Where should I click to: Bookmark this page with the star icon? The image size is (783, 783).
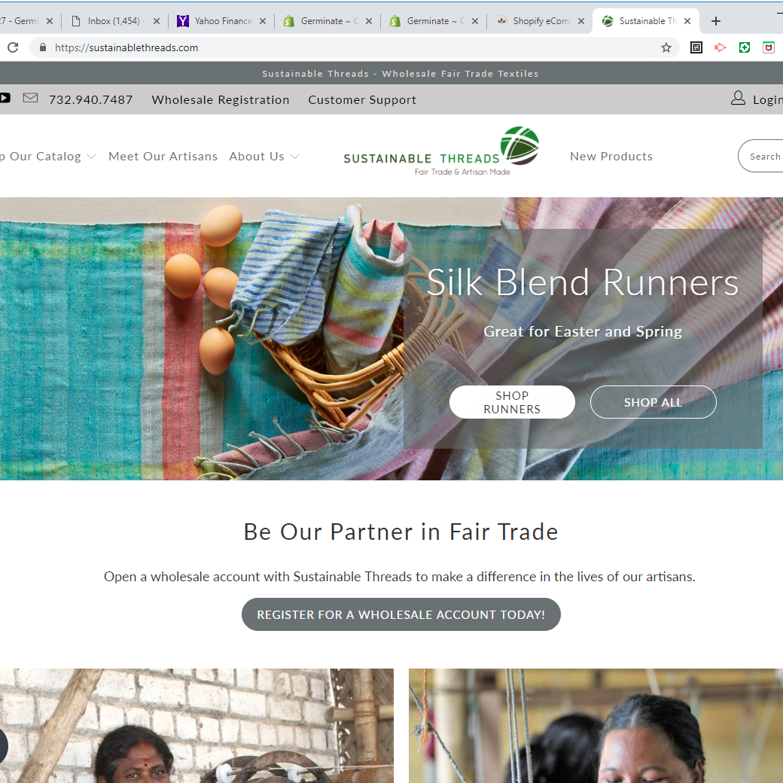pos(666,47)
